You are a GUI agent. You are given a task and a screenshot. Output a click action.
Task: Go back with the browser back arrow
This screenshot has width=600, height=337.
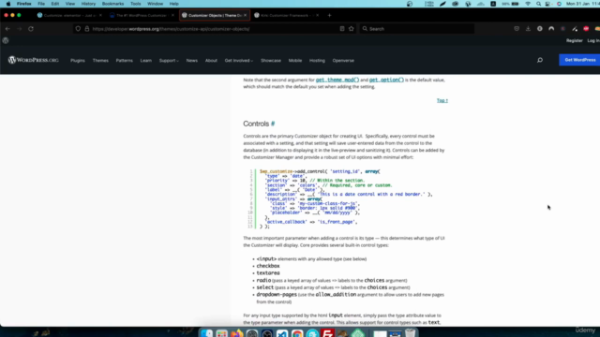point(7,29)
